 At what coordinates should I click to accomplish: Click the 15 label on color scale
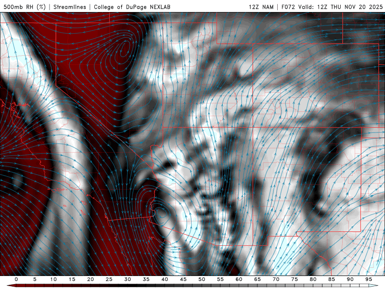72,279
